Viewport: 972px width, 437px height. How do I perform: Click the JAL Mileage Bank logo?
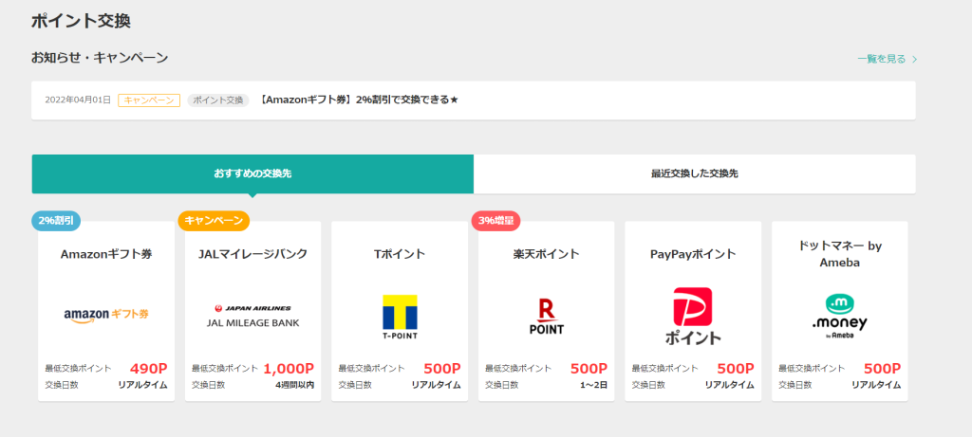(x=252, y=316)
